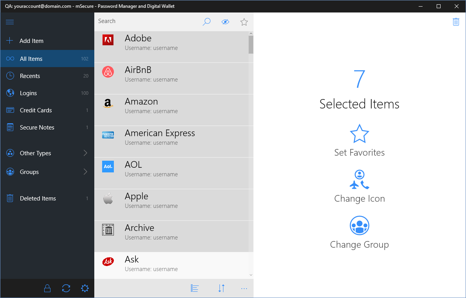Select the unselected Ask entry title
Screen dimensions: 466x298
131,259
